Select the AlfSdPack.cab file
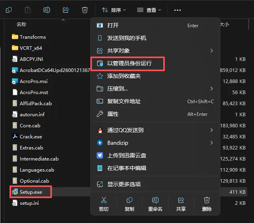Image resolution: width=254 pixels, height=223 pixels. (32, 104)
